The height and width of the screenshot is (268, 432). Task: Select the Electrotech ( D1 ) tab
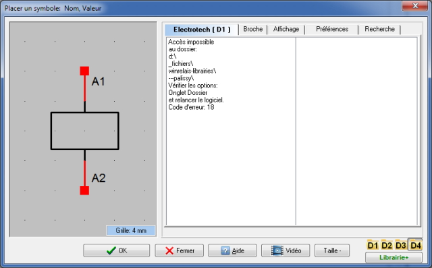[202, 30]
